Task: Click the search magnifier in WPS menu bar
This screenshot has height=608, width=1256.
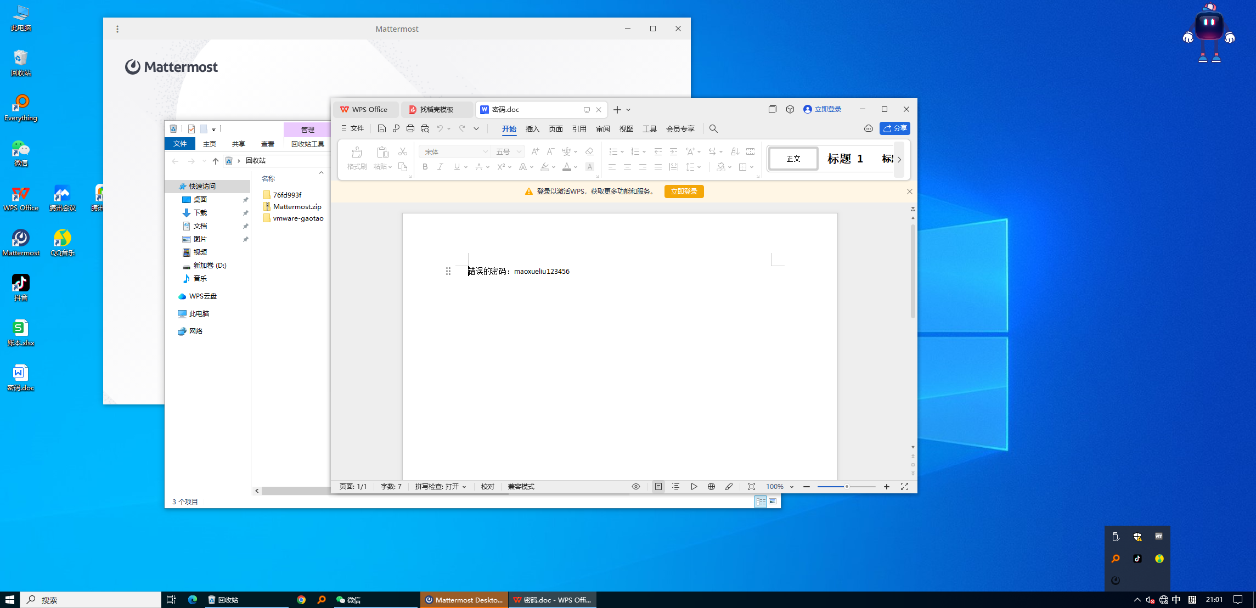Action: click(713, 128)
